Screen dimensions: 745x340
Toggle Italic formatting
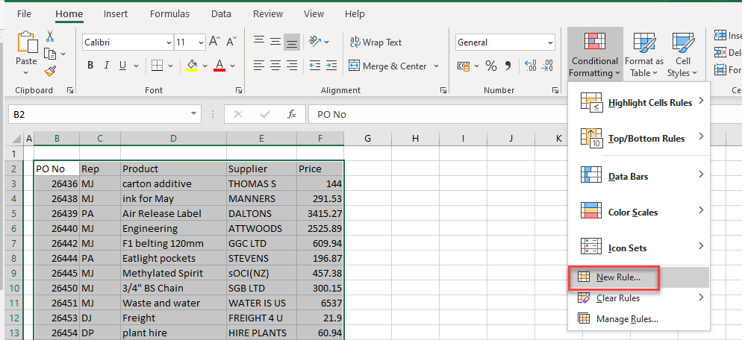(107, 66)
